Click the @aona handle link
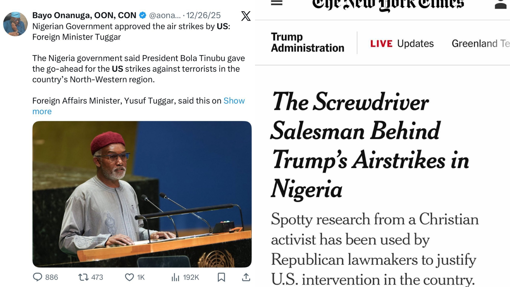The image size is (510, 287). (165, 15)
